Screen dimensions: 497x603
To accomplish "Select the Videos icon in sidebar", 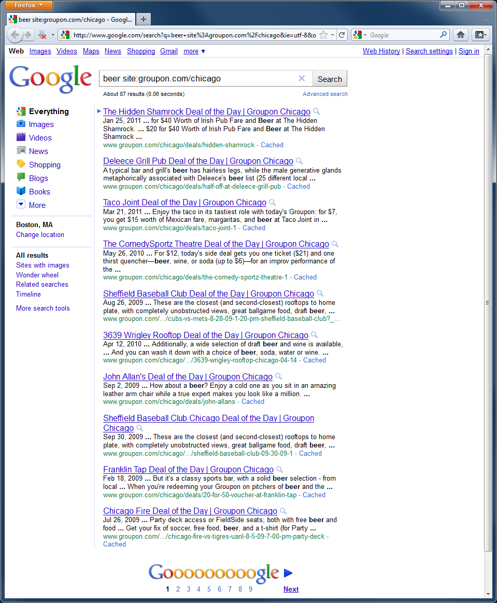I will tap(21, 137).
